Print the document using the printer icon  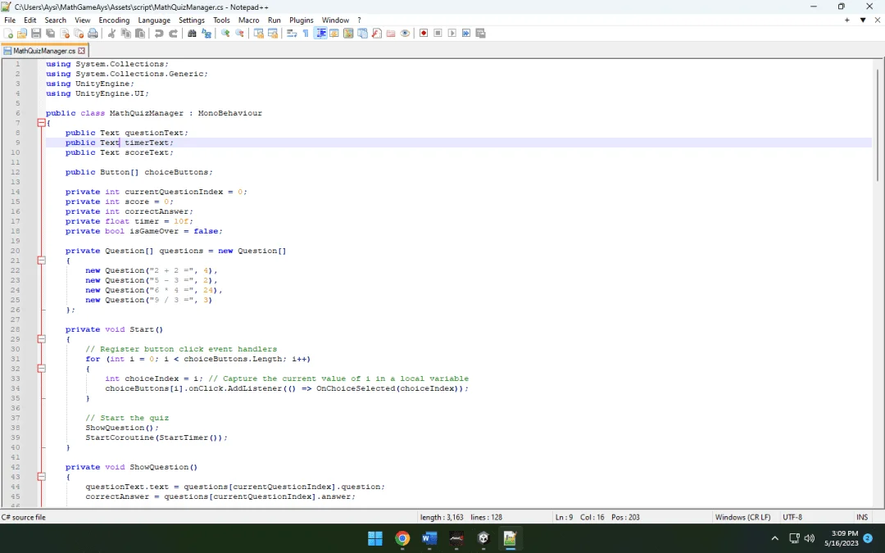tap(93, 34)
